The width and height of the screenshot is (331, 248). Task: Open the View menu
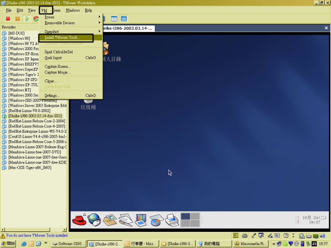click(32, 10)
